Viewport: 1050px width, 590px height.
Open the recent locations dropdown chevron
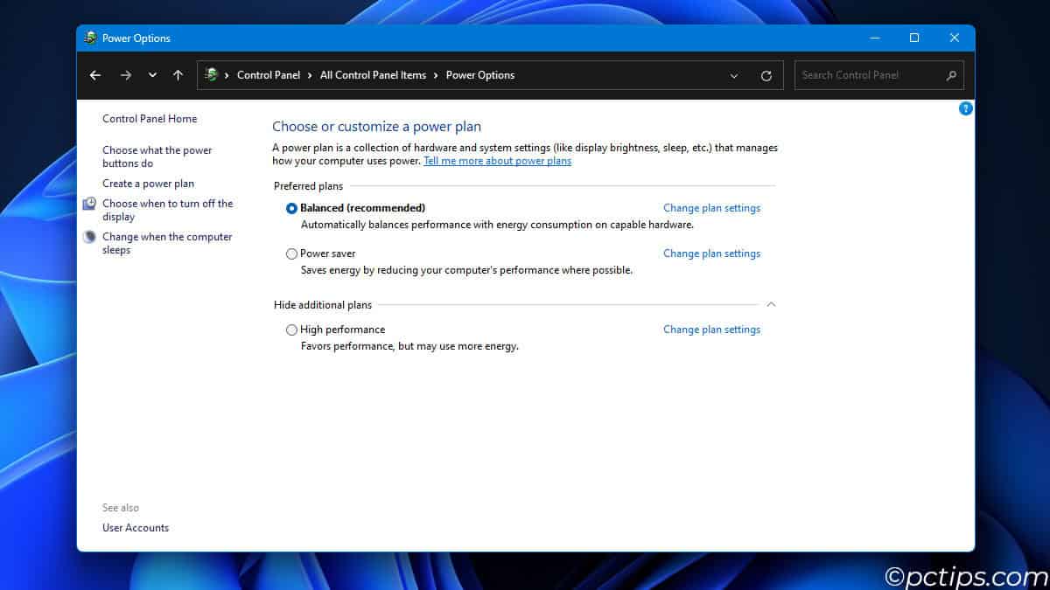point(152,75)
